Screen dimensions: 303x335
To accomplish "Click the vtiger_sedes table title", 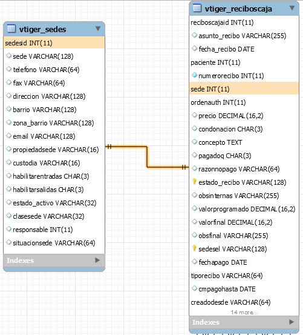I will click(43, 29).
